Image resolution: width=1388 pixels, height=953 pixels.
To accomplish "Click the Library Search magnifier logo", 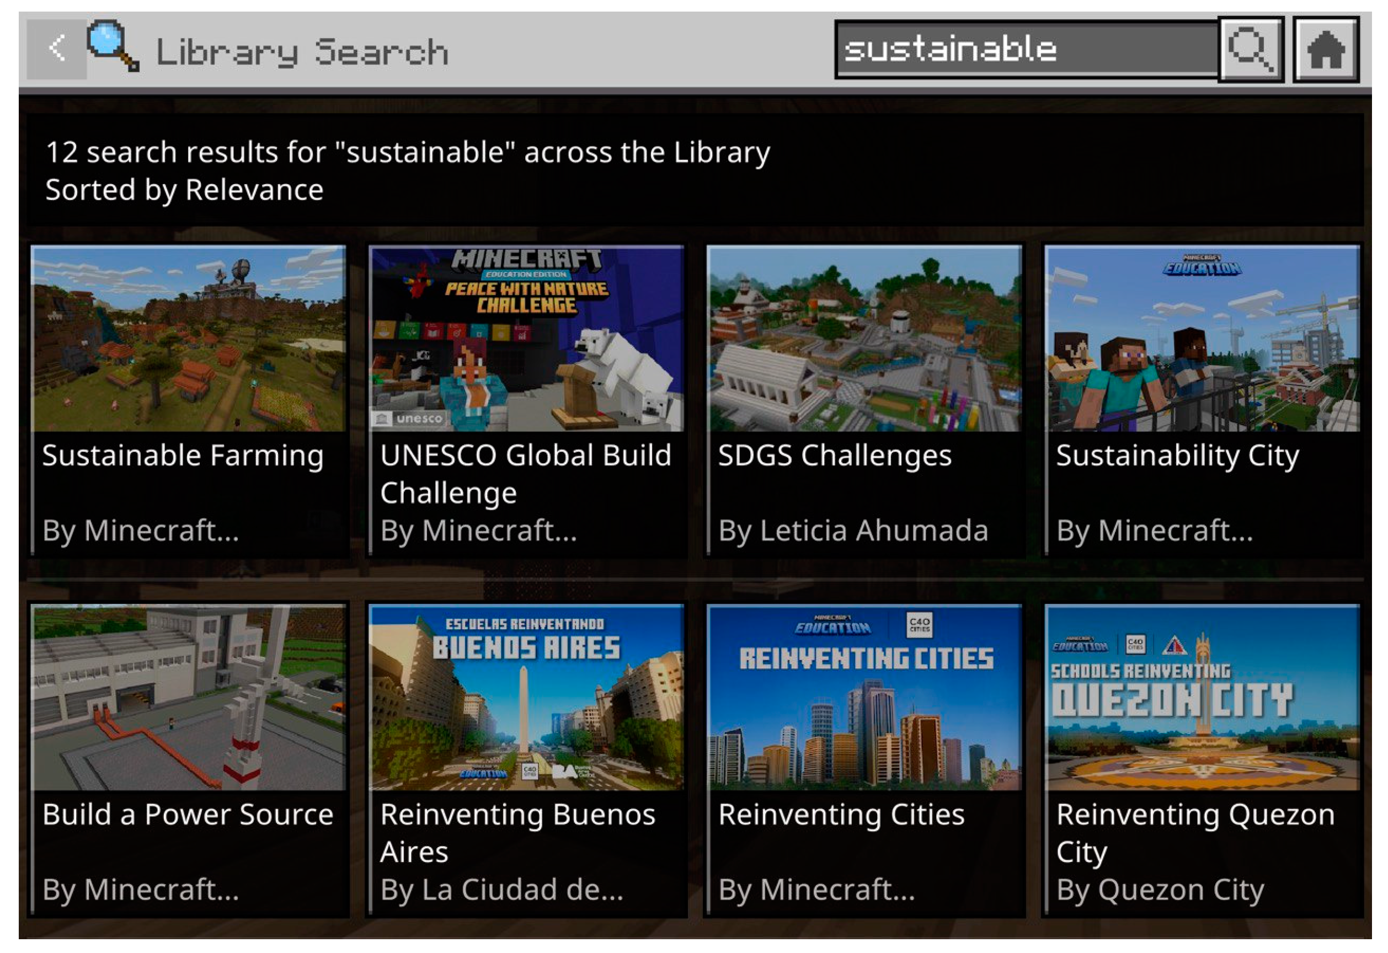I will click(113, 46).
